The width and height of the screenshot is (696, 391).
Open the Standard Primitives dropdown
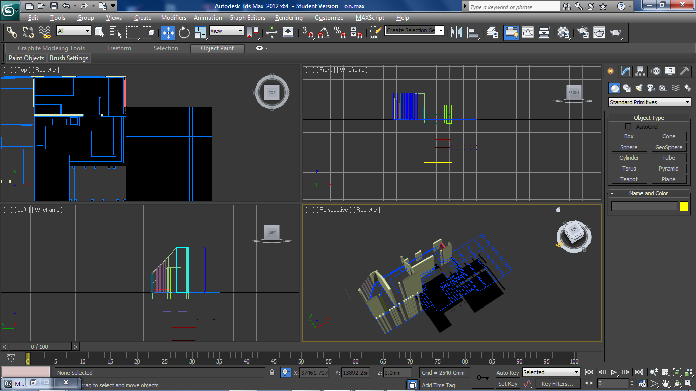tap(650, 102)
